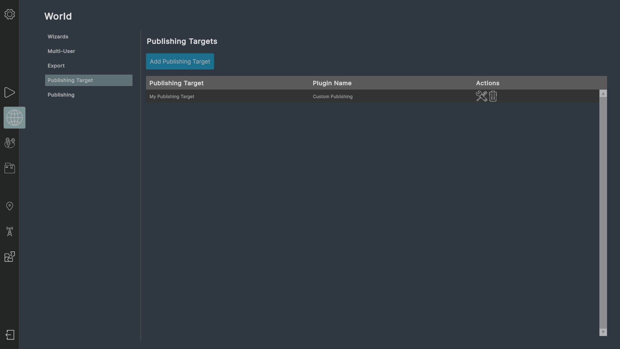Click the Add Publishing Target button

click(x=180, y=61)
